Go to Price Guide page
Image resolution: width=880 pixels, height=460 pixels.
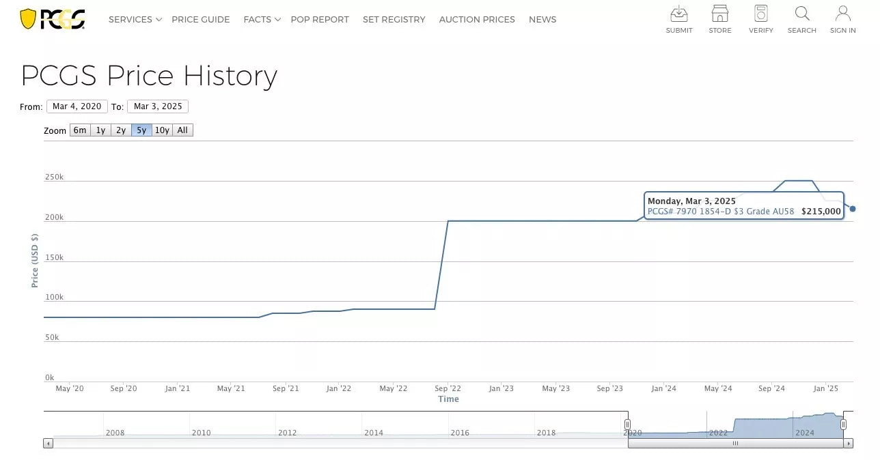click(201, 19)
